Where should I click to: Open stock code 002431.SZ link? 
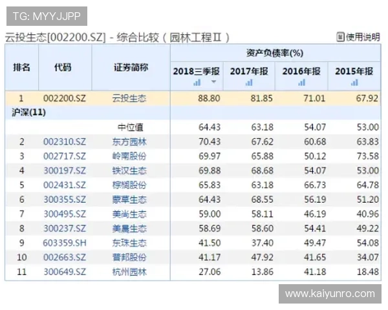pyautogui.click(x=65, y=185)
